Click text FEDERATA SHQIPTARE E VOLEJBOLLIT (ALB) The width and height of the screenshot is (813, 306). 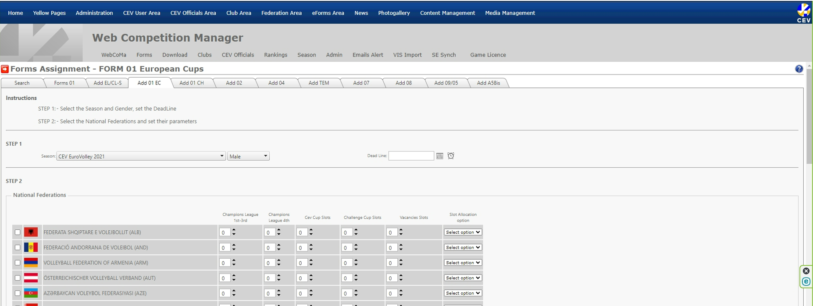pyautogui.click(x=92, y=232)
